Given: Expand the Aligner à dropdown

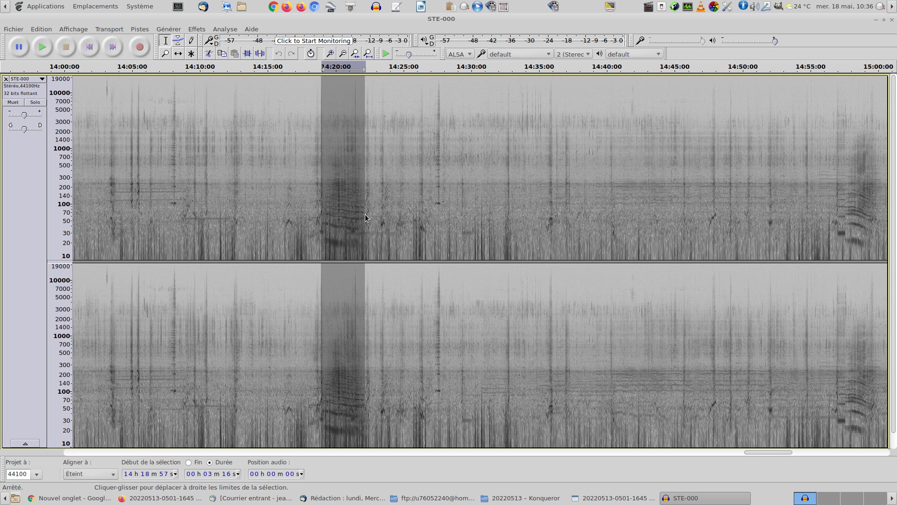Looking at the screenshot, I should pyautogui.click(x=90, y=474).
